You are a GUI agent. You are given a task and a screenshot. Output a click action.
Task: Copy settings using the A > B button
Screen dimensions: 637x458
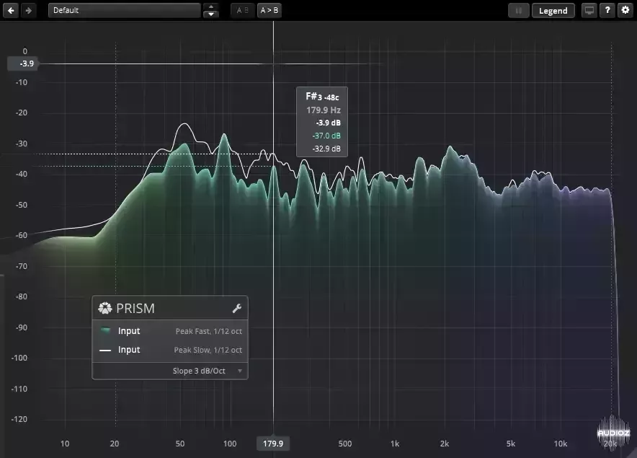pos(270,10)
